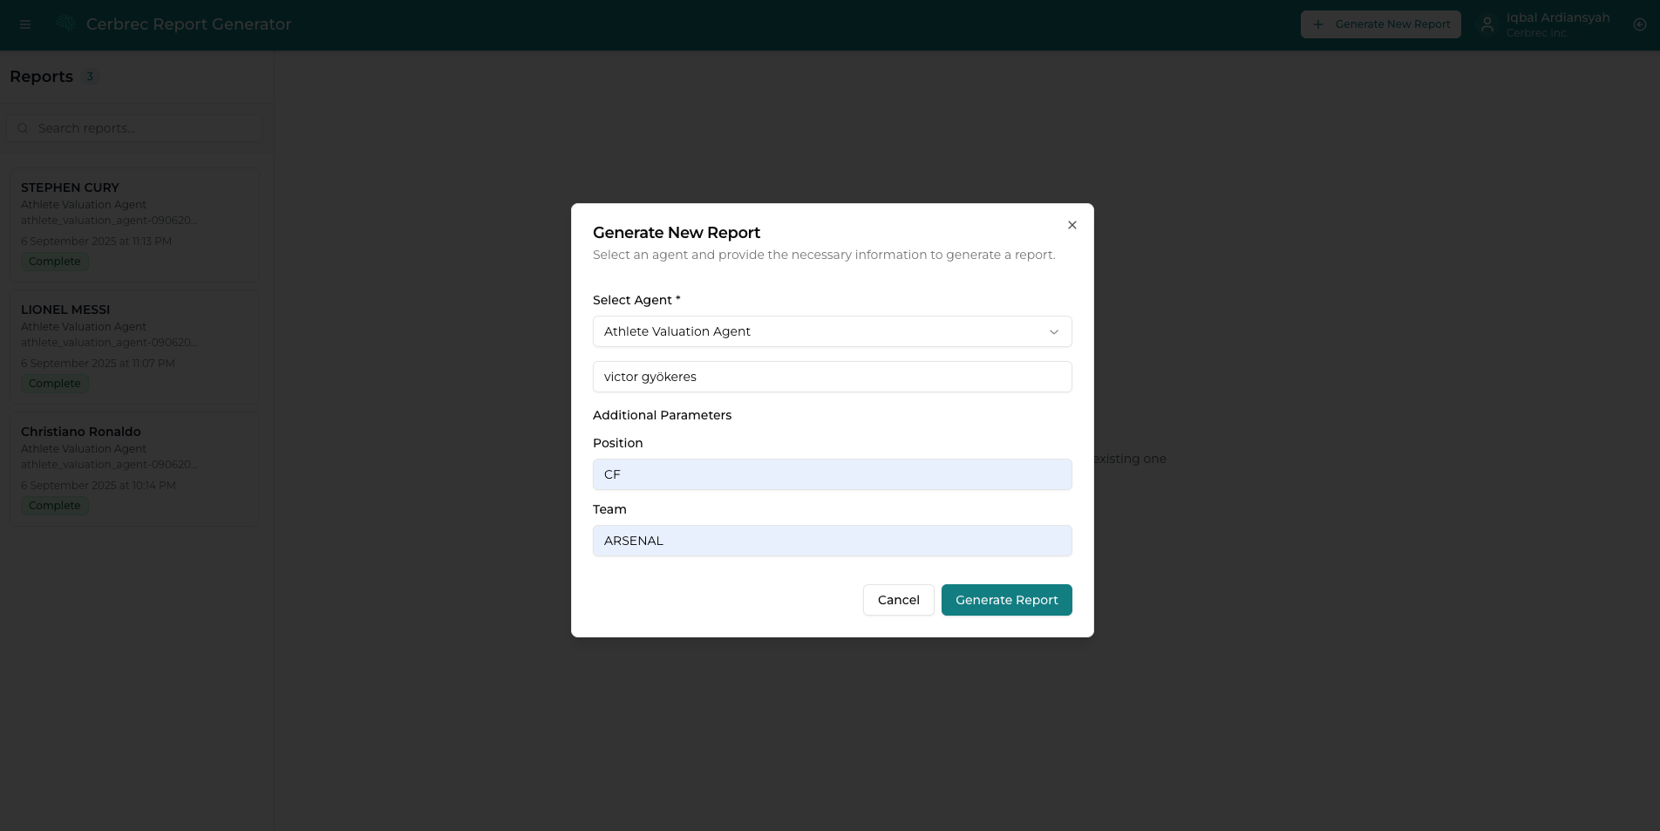Click the plus icon in header button
The width and height of the screenshot is (1660, 831).
pos(1318,24)
